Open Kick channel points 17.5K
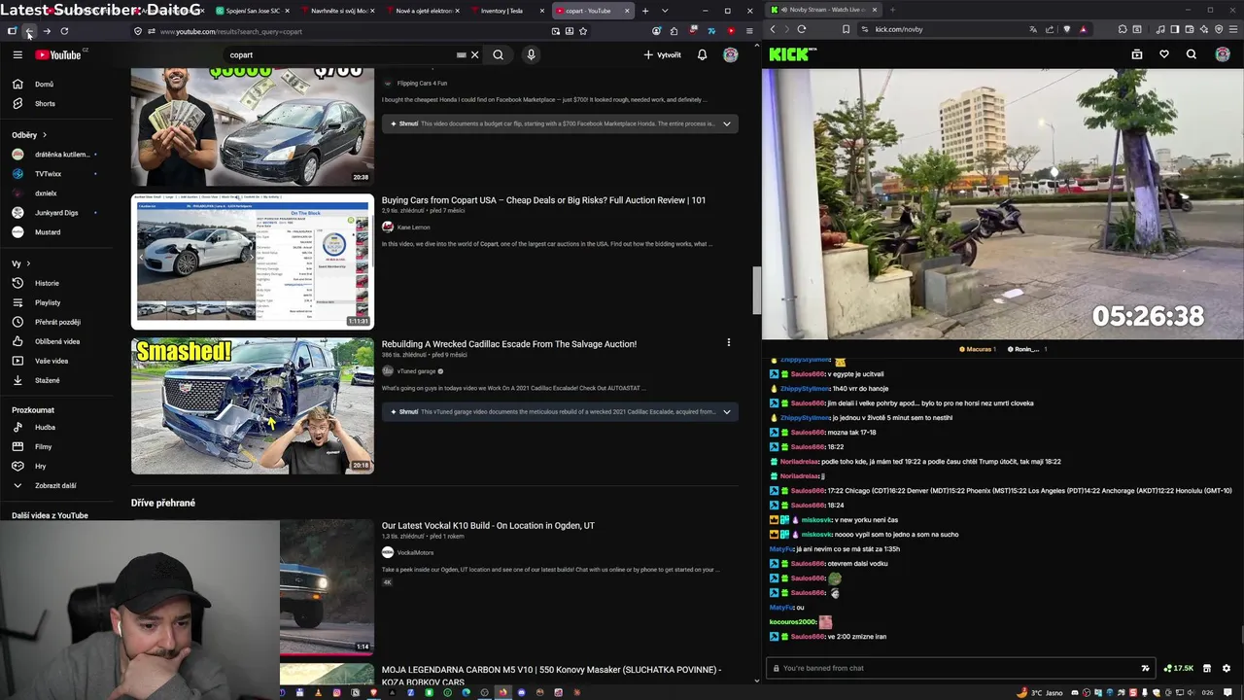The height and width of the screenshot is (700, 1244). [x=1180, y=668]
